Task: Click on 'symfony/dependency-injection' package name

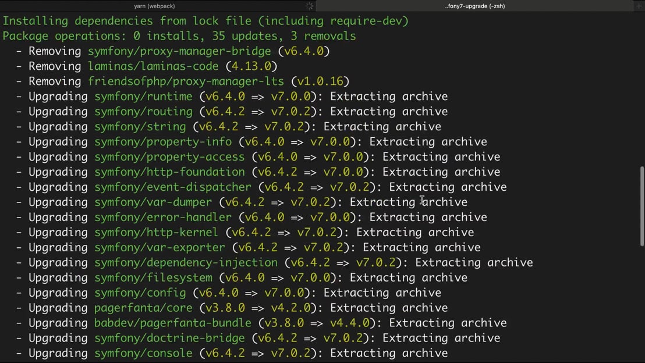Action: point(186,263)
